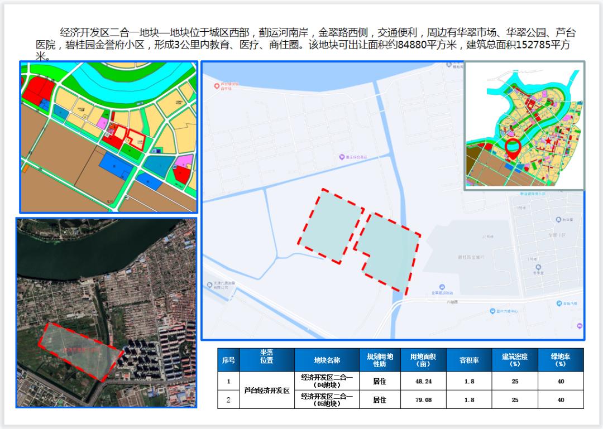
Task: Click the blue auto center marker on map
Action: [492, 311]
